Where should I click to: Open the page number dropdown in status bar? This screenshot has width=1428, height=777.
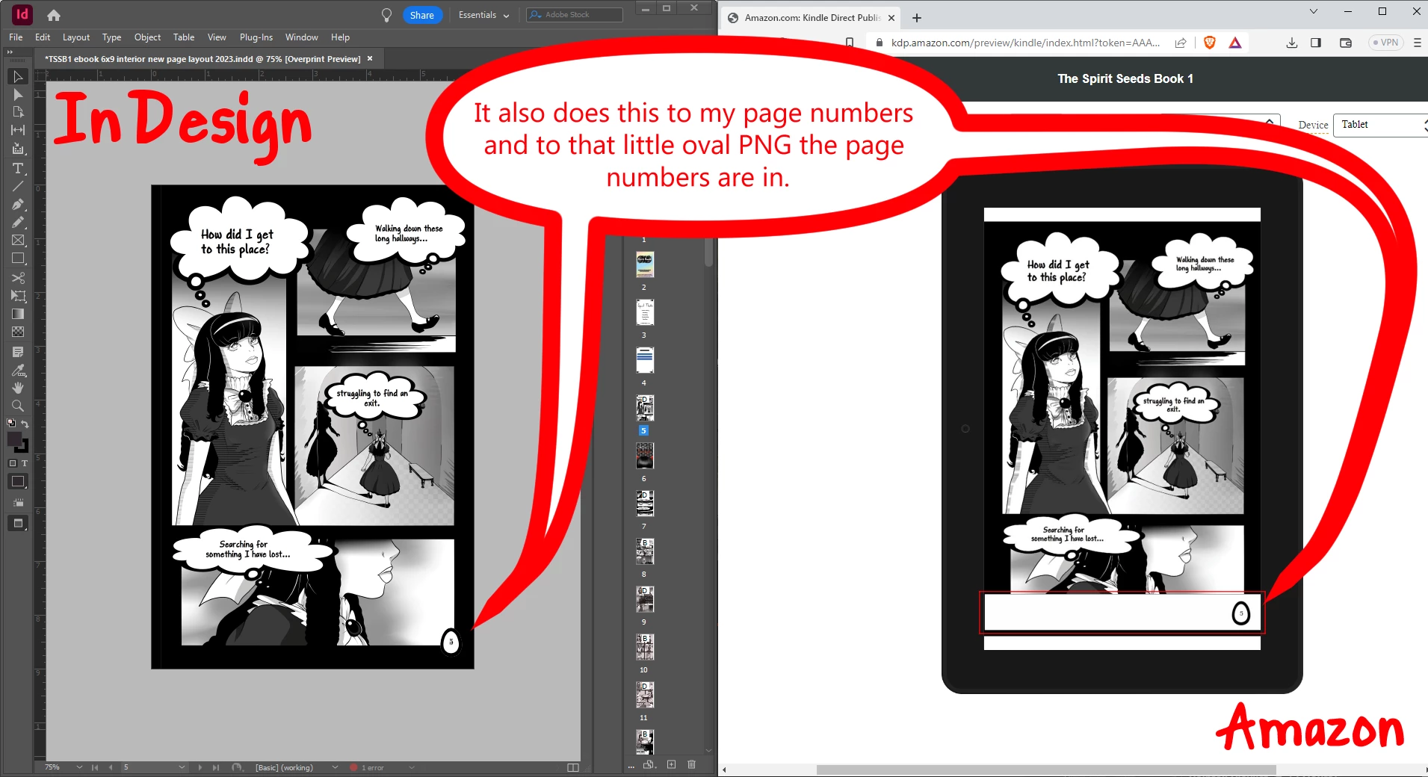pyautogui.click(x=182, y=767)
